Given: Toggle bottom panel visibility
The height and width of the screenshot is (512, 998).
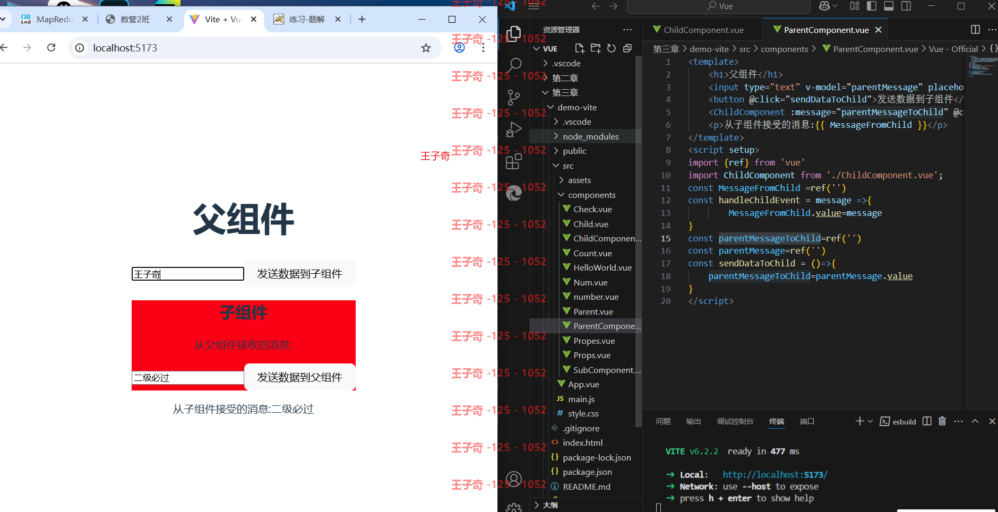Looking at the screenshot, I should pos(889,6).
